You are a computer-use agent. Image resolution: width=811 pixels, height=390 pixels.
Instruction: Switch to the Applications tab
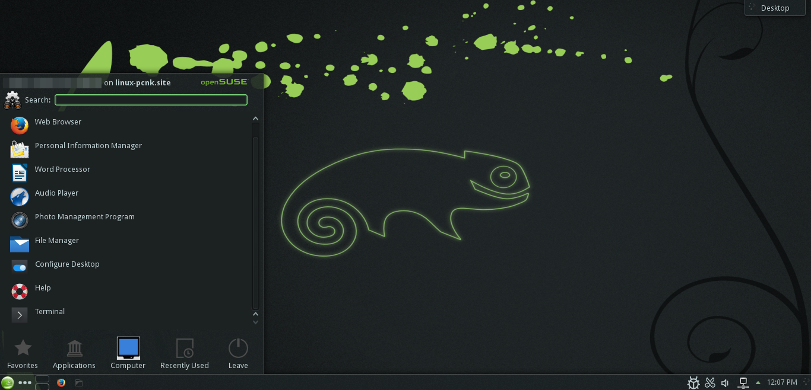tap(74, 354)
